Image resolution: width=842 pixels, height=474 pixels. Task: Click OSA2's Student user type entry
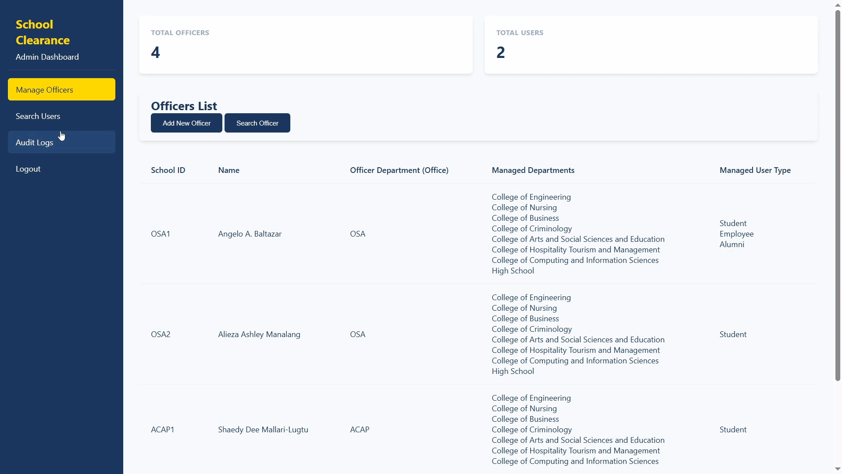tap(732, 334)
